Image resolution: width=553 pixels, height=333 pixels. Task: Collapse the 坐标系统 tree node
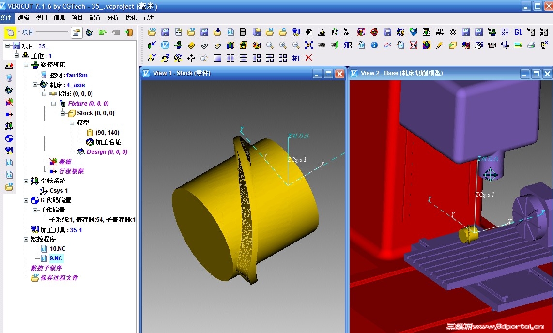coord(26,181)
